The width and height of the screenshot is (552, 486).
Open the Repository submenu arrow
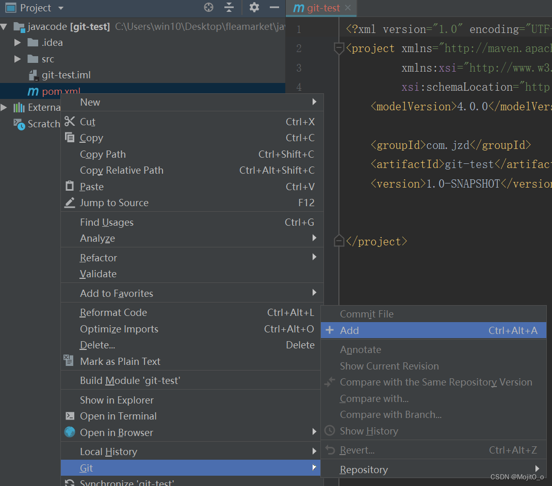537,469
